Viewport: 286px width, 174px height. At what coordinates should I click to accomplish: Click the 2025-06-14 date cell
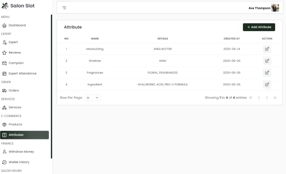coord(232,49)
